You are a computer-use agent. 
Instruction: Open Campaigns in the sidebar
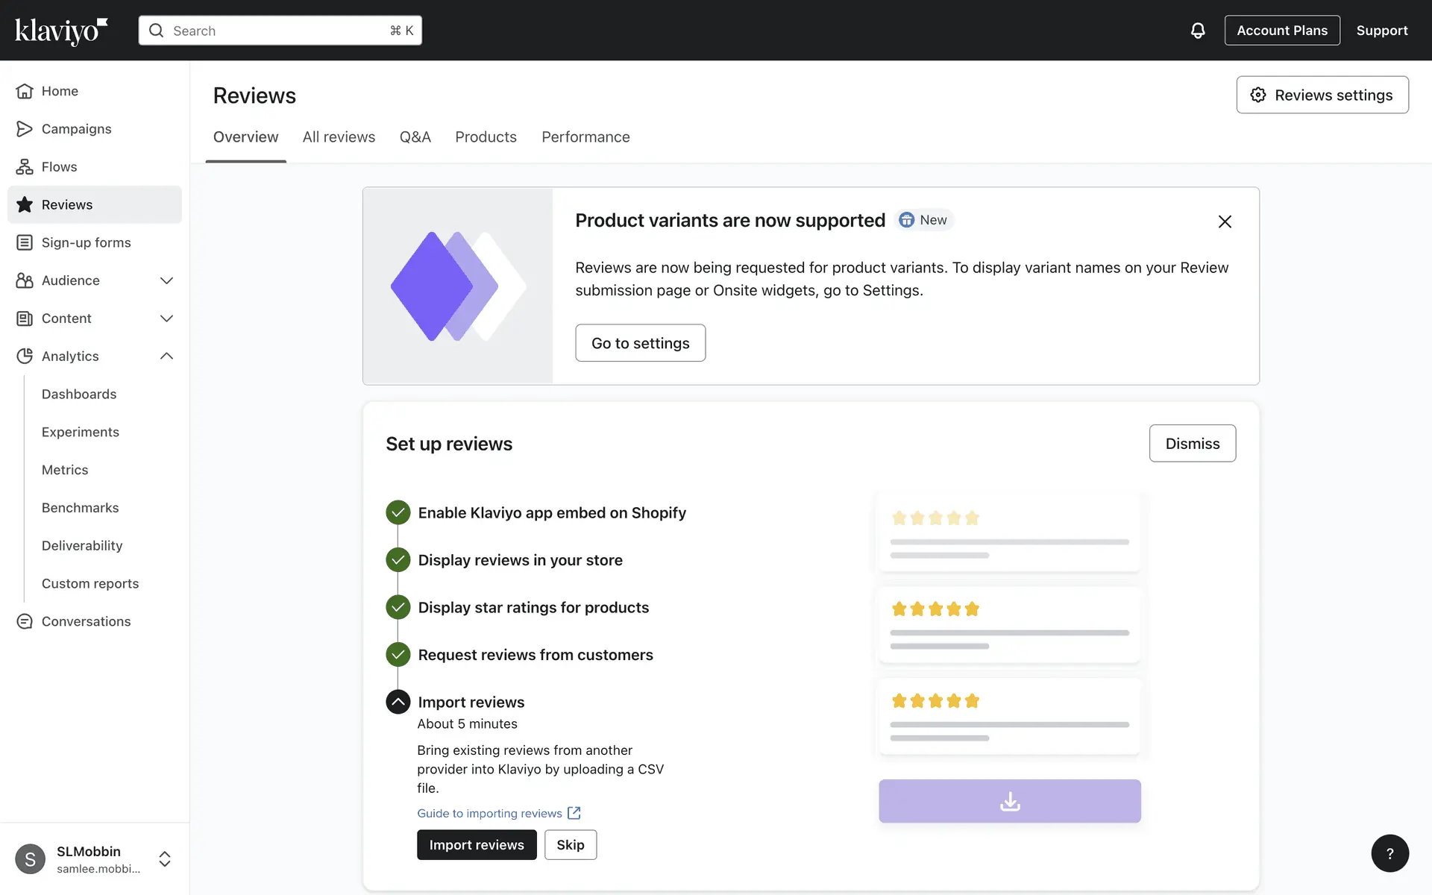click(76, 129)
